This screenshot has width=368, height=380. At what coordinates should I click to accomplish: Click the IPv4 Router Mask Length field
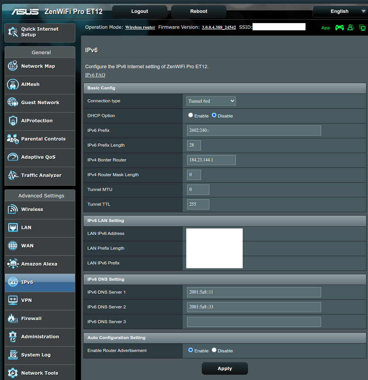[x=194, y=175]
